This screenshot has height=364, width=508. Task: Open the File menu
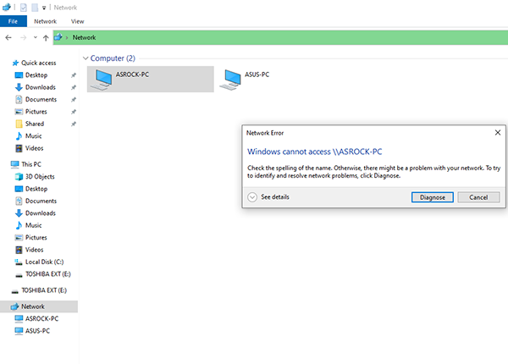click(14, 21)
